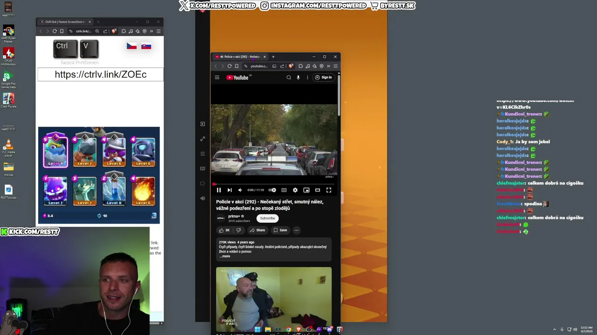Open the Clash Royale deck screenshot image
The width and height of the screenshot is (597, 335).
tap(99, 175)
